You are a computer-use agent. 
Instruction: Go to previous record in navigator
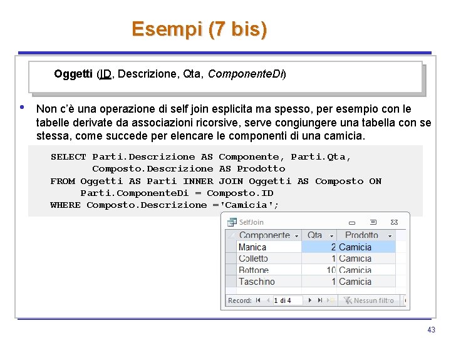click(x=268, y=300)
